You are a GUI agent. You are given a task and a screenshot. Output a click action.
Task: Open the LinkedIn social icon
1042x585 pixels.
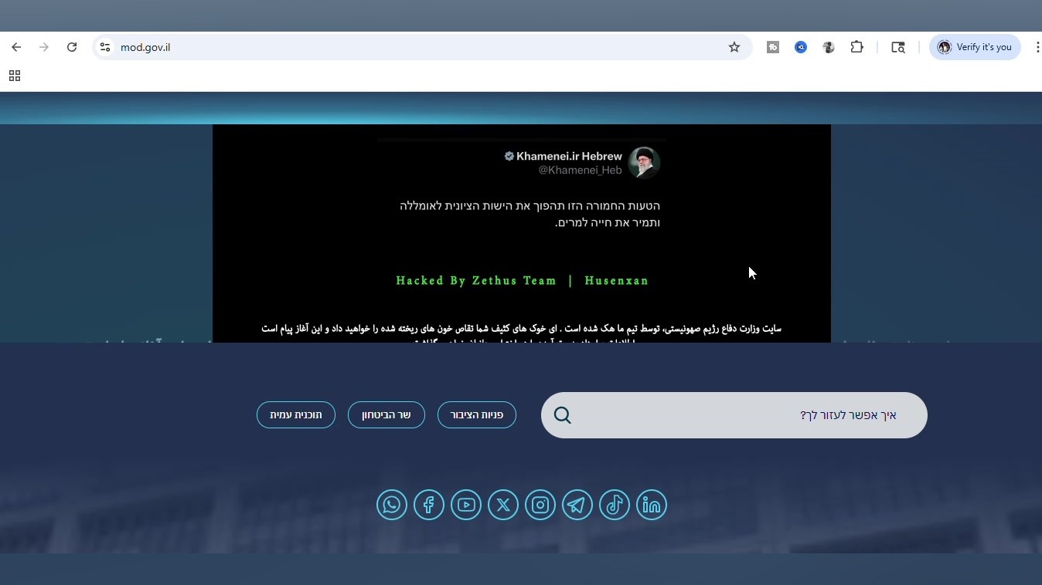coord(652,505)
